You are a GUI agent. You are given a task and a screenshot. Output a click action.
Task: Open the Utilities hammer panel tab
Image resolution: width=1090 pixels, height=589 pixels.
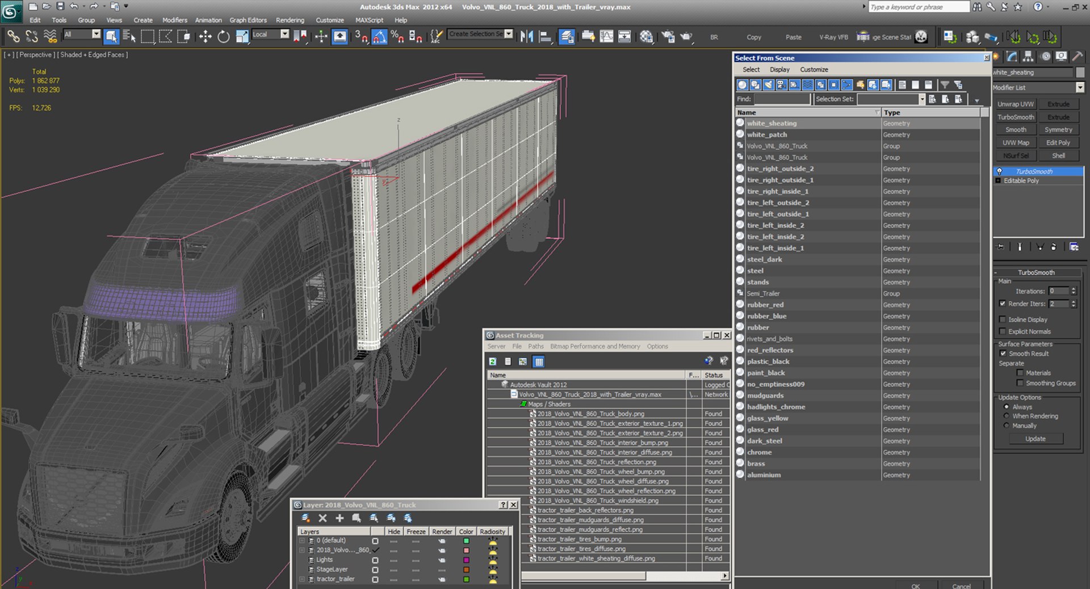pos(1077,57)
